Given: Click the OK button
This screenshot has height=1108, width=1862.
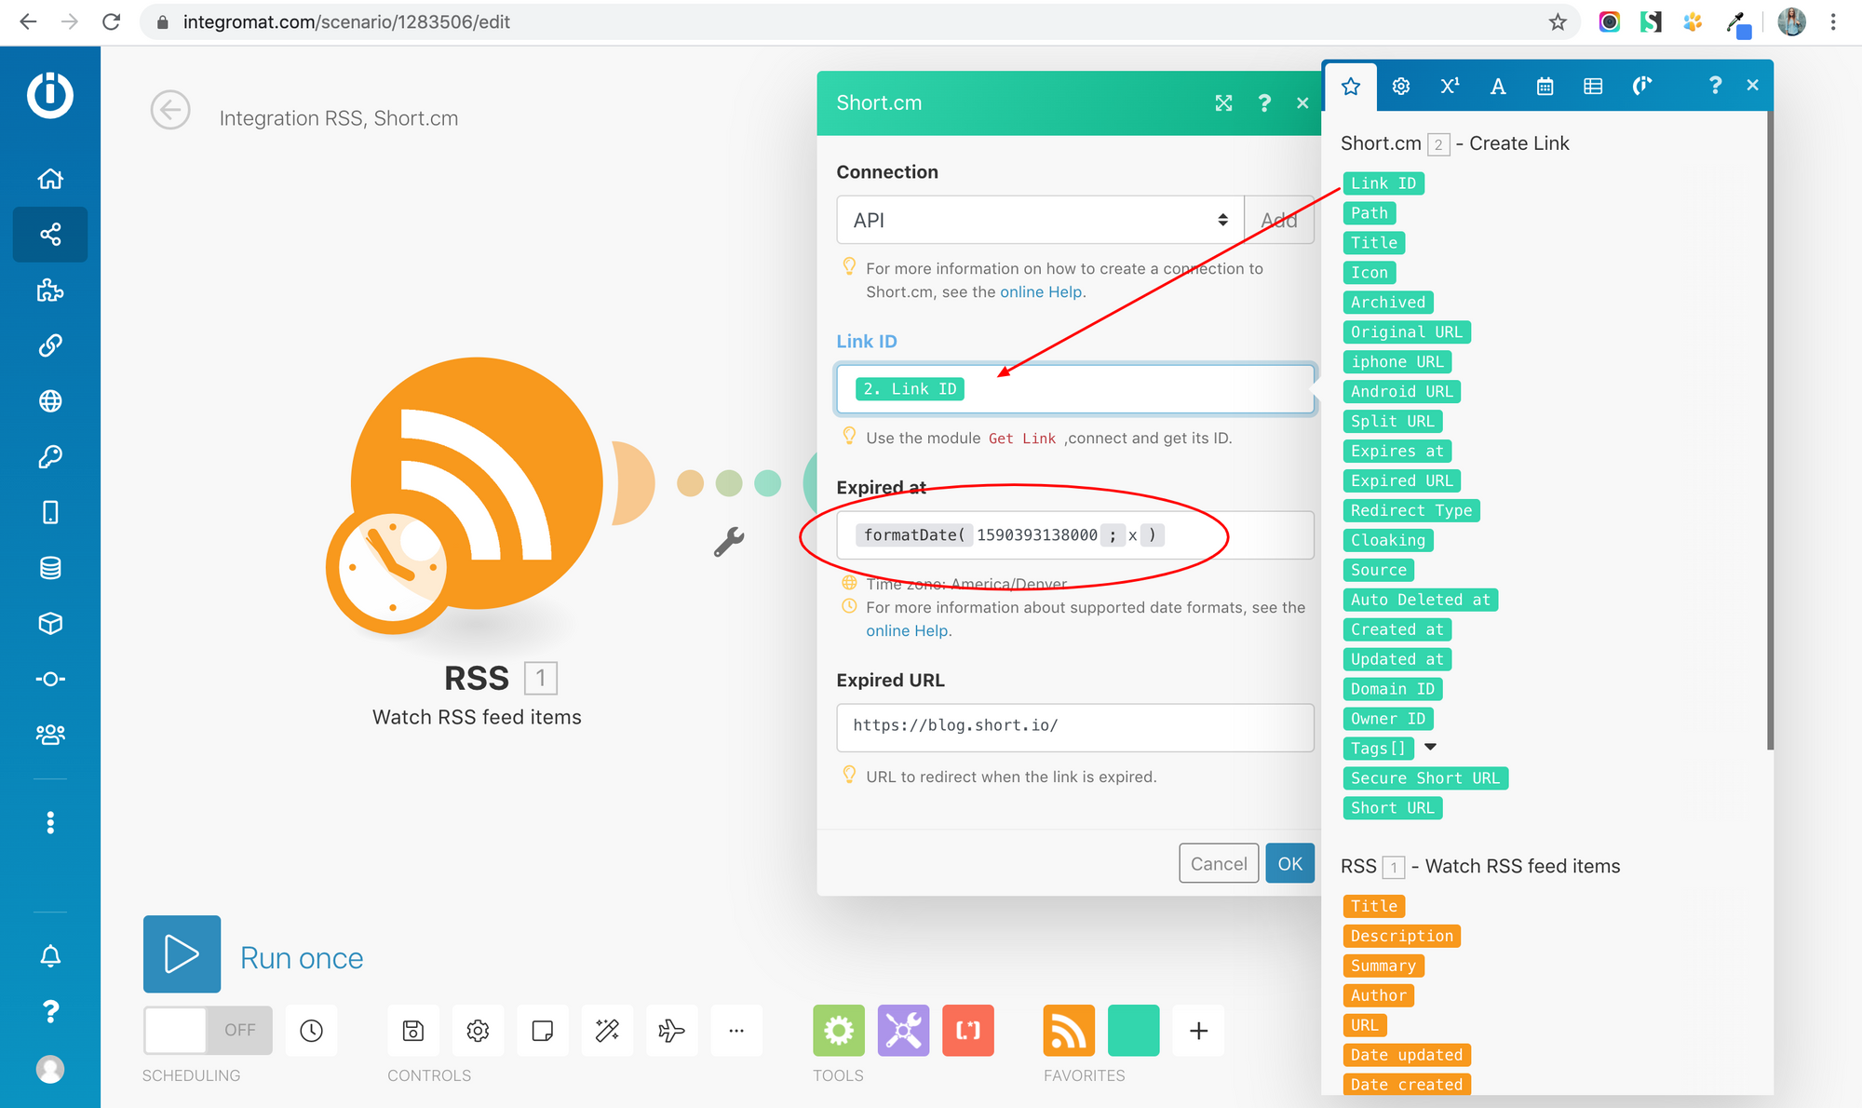Looking at the screenshot, I should pyautogui.click(x=1289, y=863).
